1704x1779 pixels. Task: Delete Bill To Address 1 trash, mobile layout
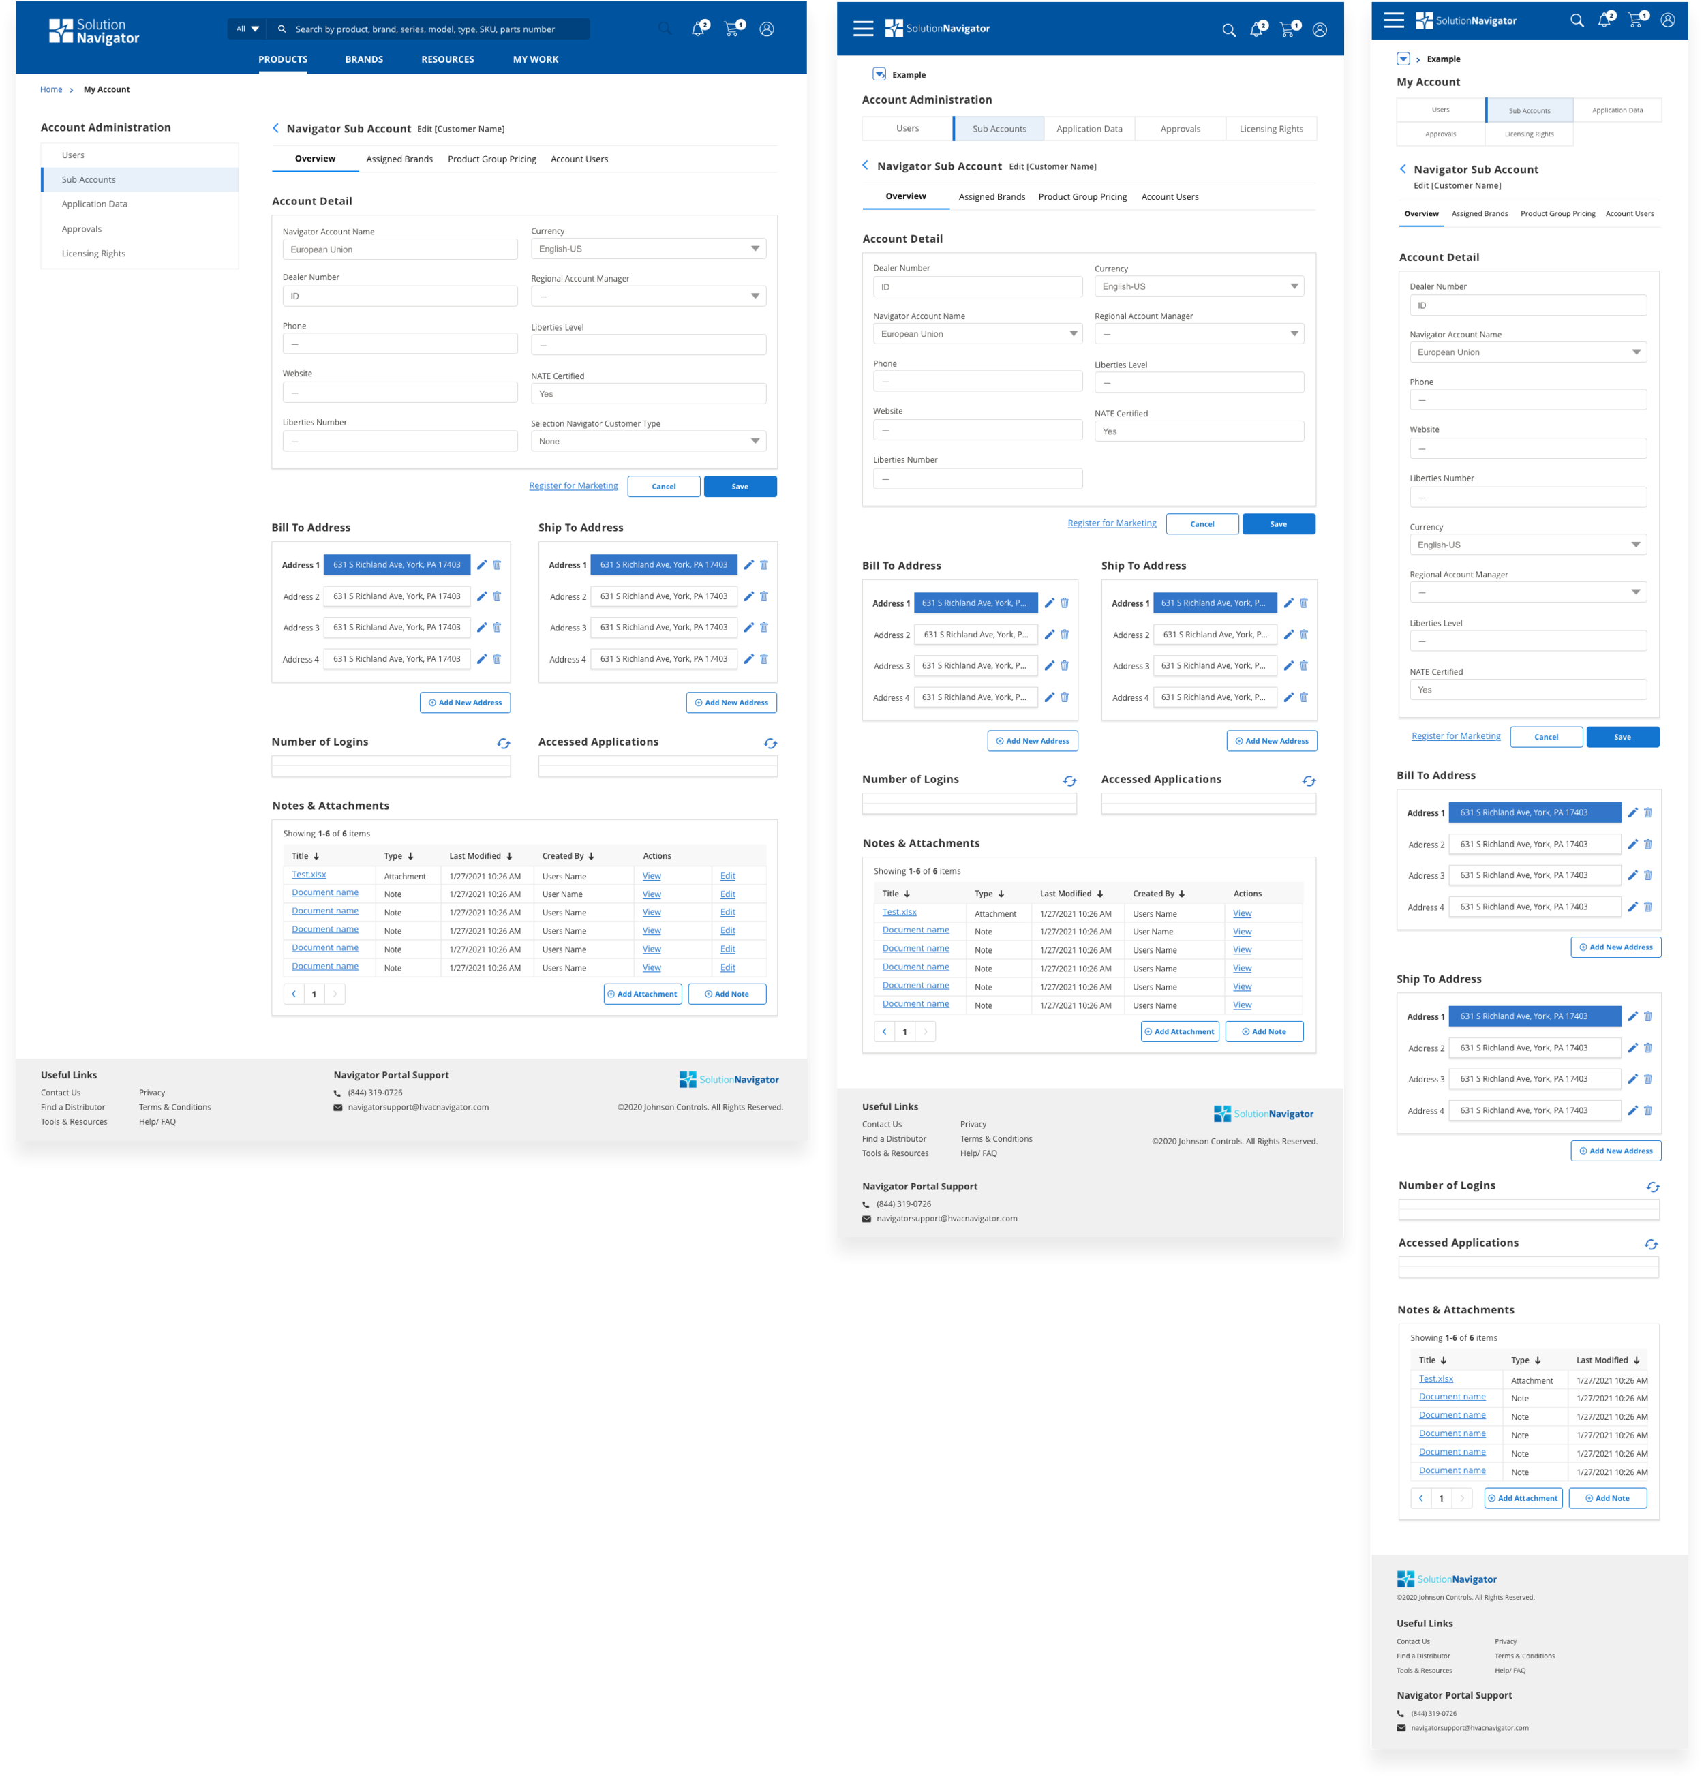point(1647,812)
